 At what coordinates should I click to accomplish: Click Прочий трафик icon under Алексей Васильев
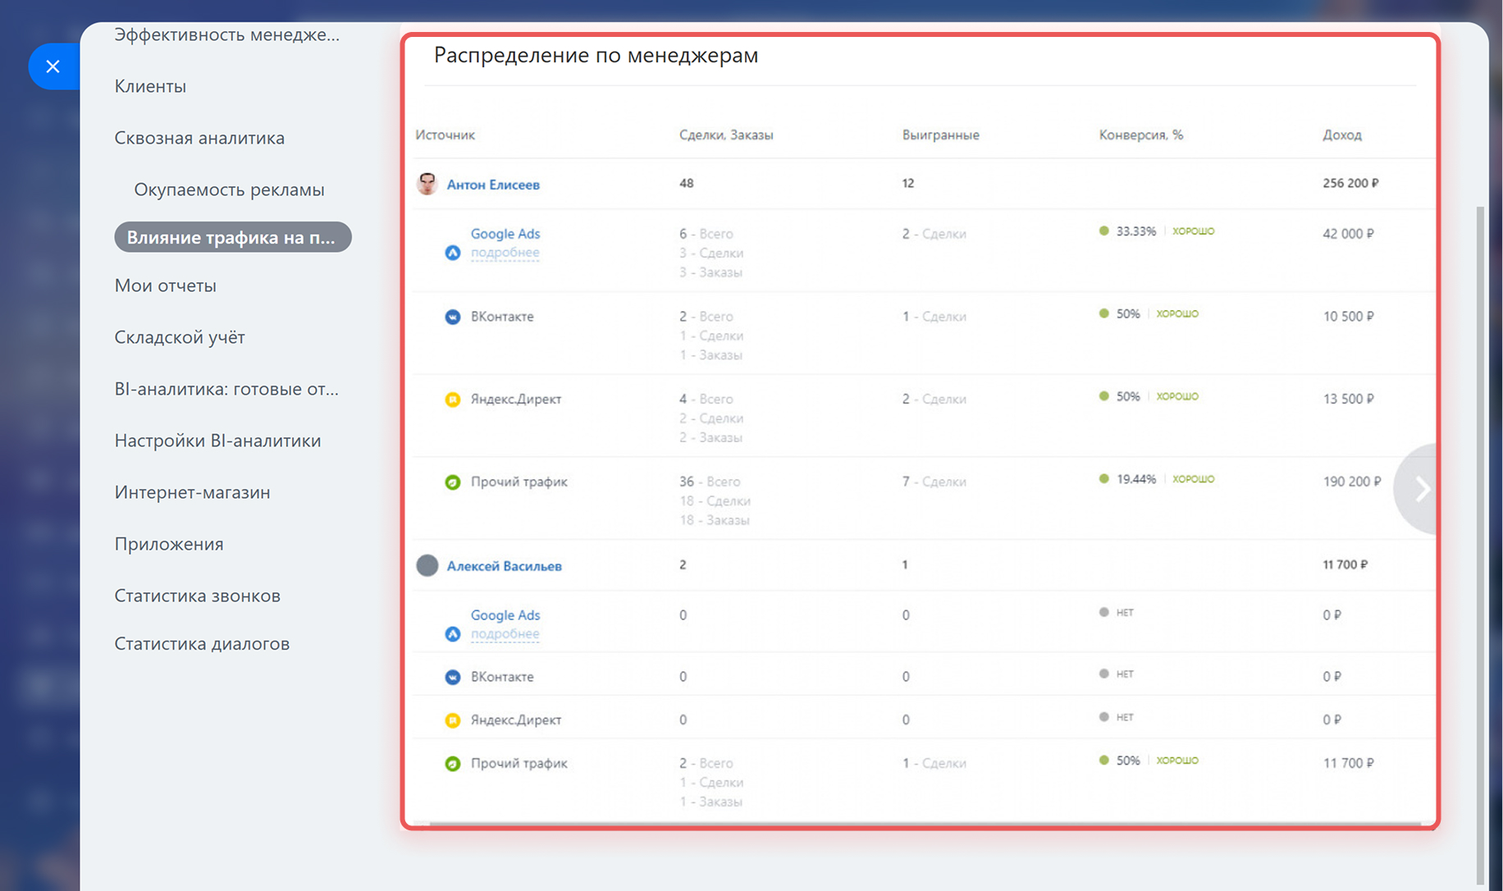click(x=452, y=764)
